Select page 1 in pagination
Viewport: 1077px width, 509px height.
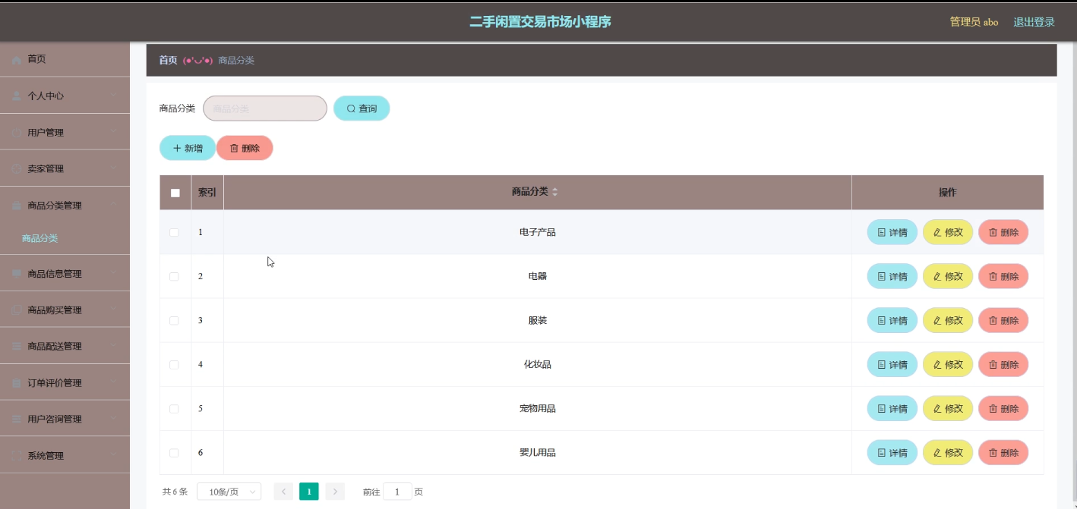[x=309, y=492]
